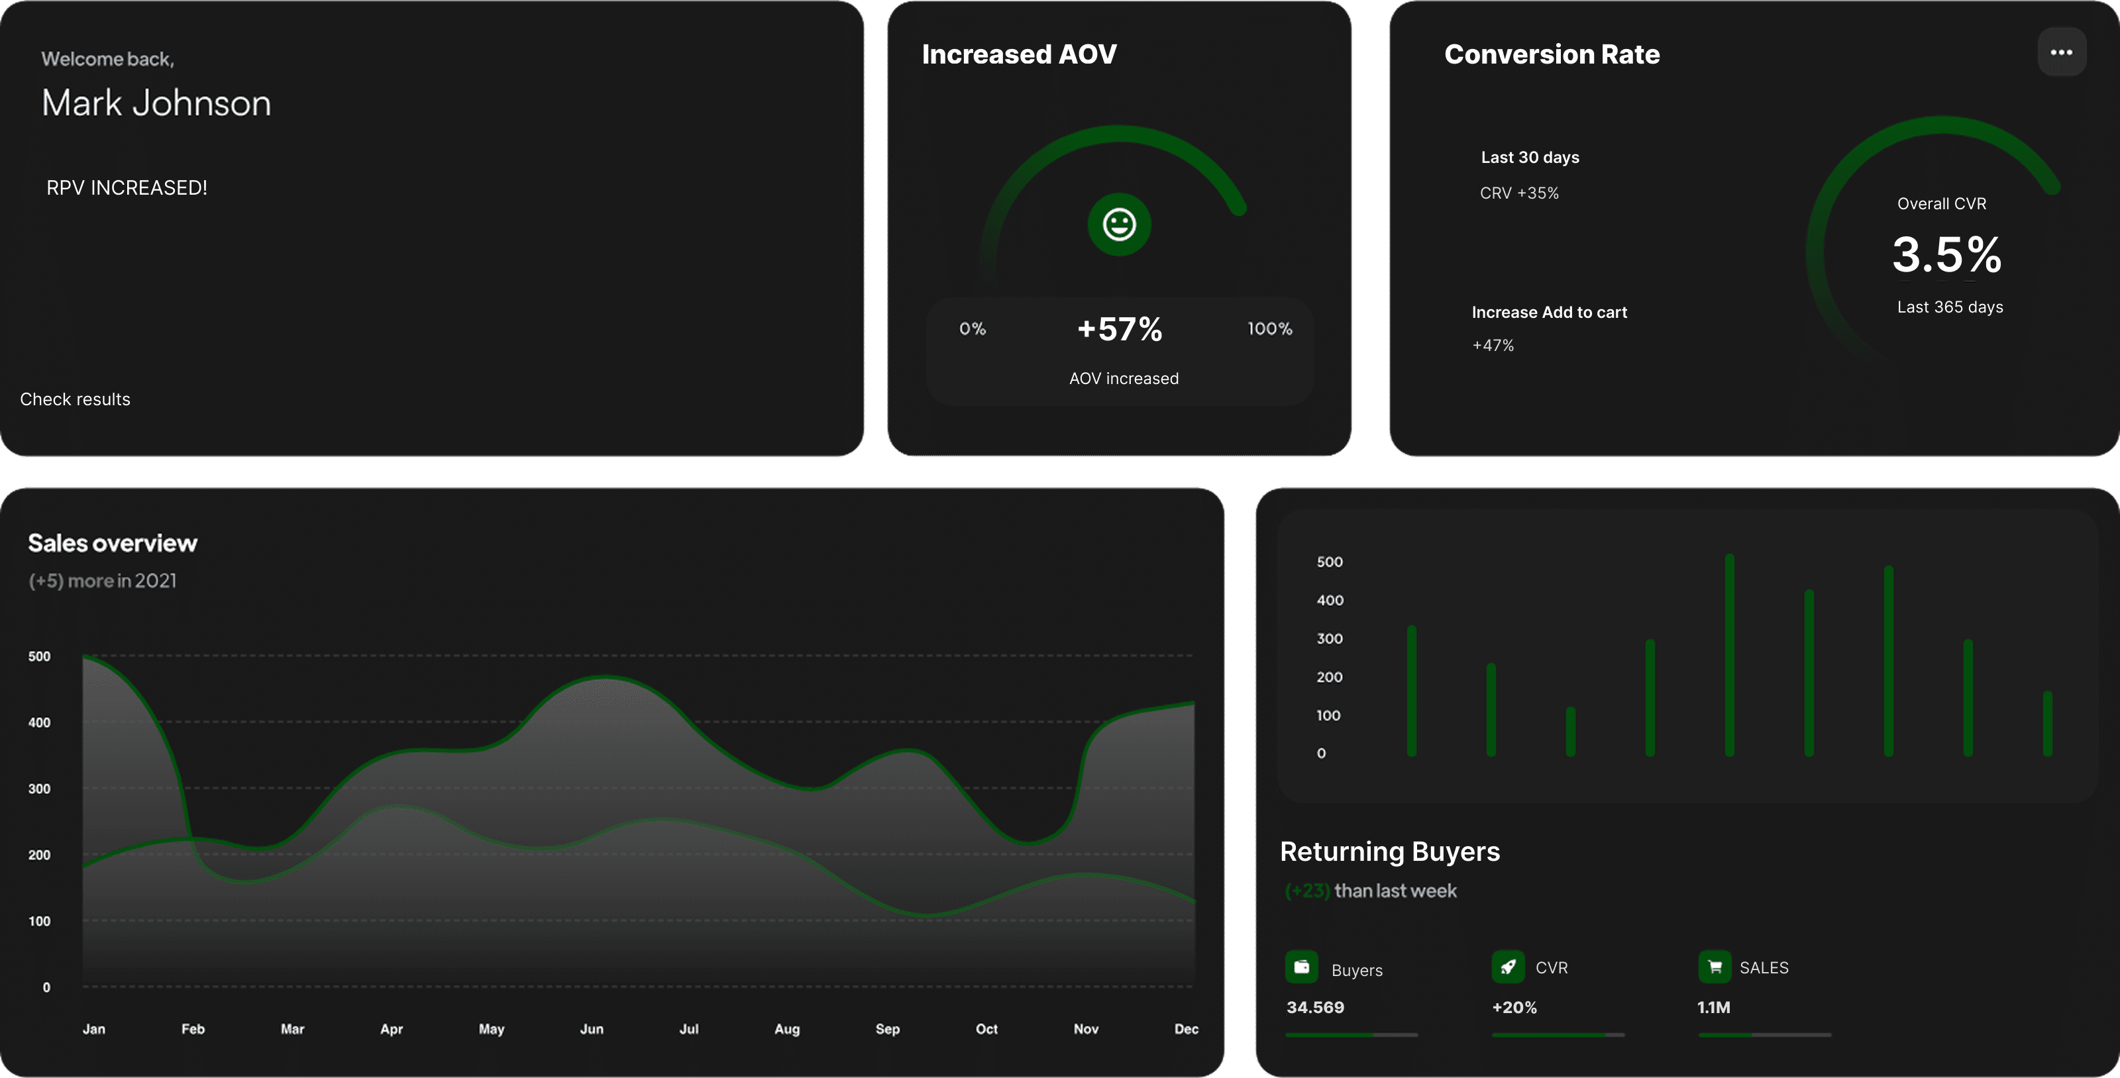
Task: Click the Mark Johnson name text
Action: (156, 103)
